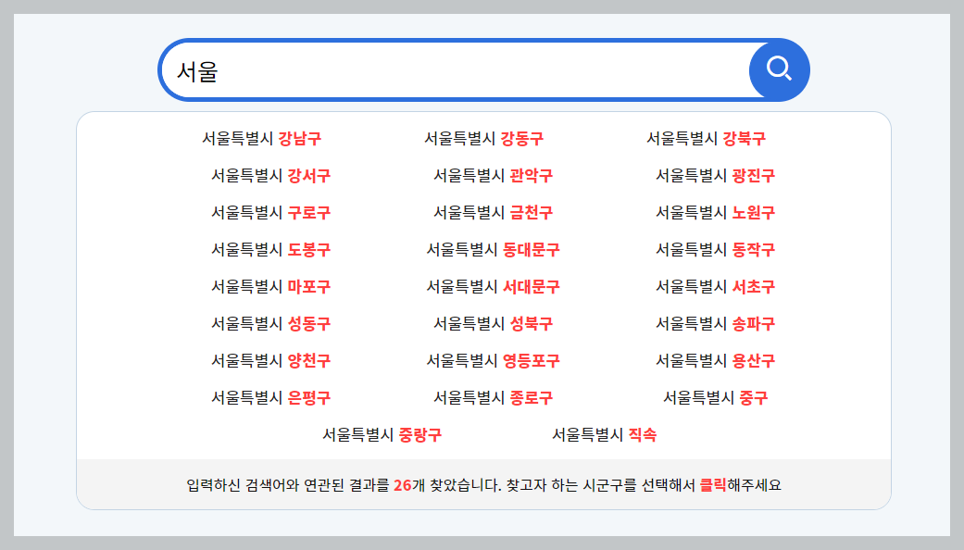Pick 서울특별시 은평구 district
The image size is (964, 550).
[271, 397]
